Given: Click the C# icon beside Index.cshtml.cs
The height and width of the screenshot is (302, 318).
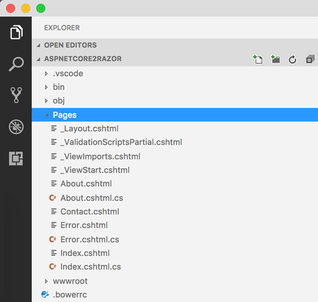Looking at the screenshot, I should tap(52, 267).
